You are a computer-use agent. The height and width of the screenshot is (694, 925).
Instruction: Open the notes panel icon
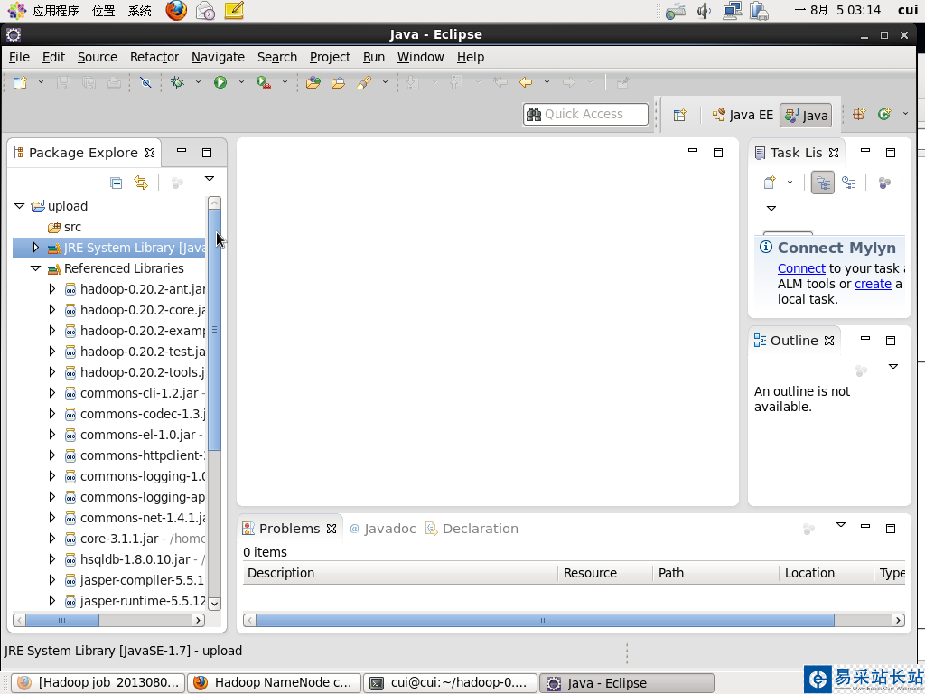(234, 10)
